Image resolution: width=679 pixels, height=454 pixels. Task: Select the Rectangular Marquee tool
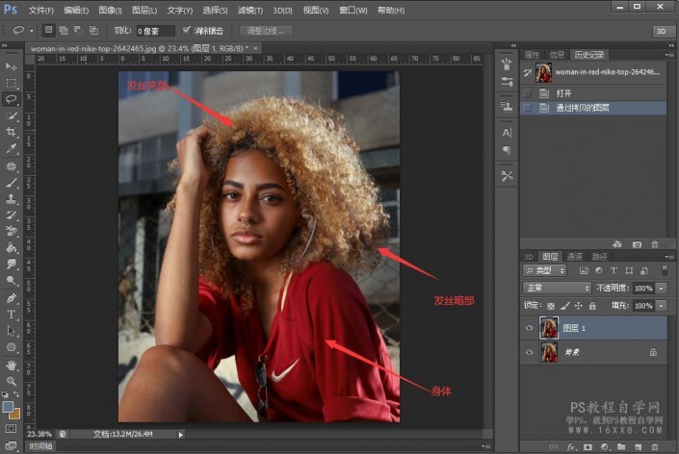click(12, 83)
